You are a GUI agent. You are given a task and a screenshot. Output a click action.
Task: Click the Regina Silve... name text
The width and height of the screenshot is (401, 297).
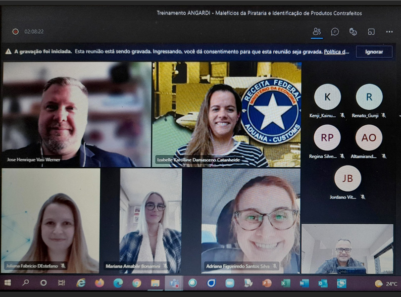[323, 156]
